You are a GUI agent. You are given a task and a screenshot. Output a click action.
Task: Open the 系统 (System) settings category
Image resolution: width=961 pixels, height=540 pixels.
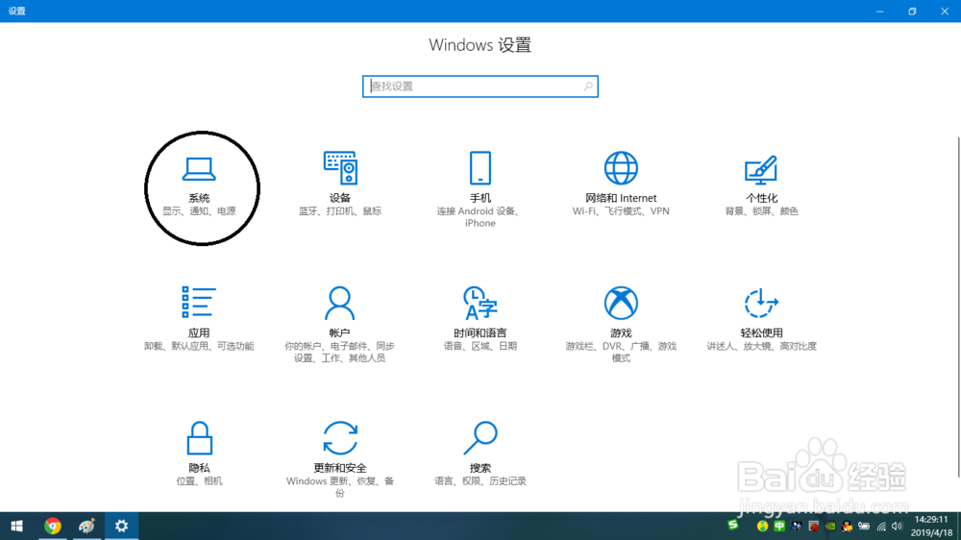click(199, 187)
